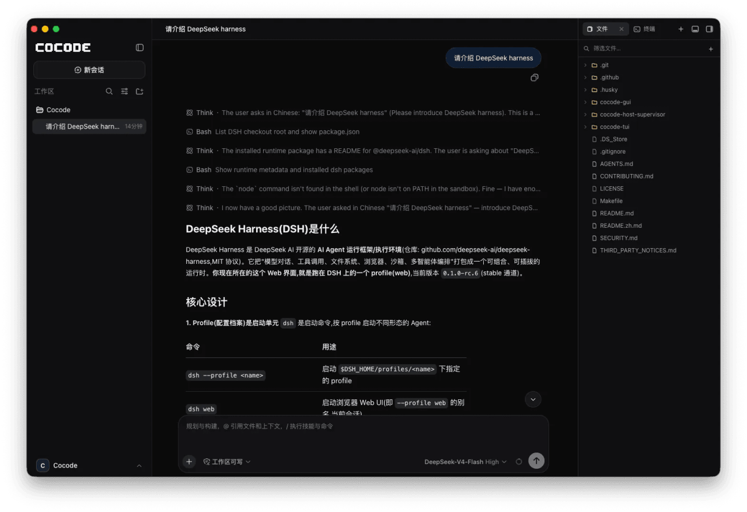Screen dimensions: 747x512
Task: Create new file with plus beside filter
Action: [711, 49]
